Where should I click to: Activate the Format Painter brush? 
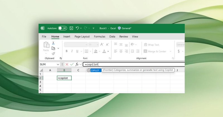coord(53,54)
